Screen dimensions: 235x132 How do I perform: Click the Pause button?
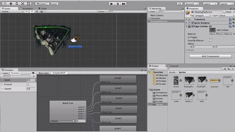[117, 4]
